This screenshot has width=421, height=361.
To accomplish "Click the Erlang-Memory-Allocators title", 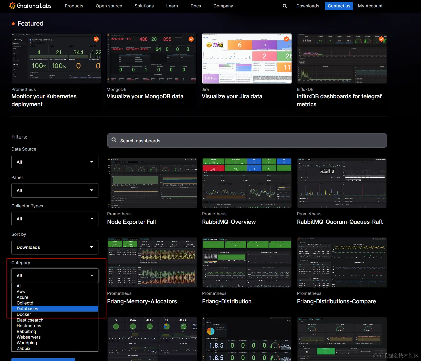I will (142, 301).
